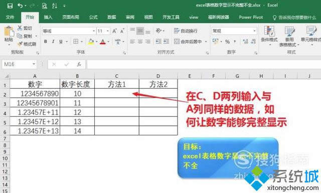Open the underline style dropdown arrow
Image resolution: width=321 pixels, height=193 pixels.
pyautogui.click(x=67, y=42)
